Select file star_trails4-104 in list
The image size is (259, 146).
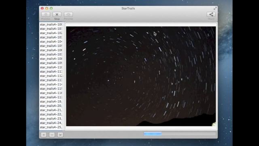point(51,42)
